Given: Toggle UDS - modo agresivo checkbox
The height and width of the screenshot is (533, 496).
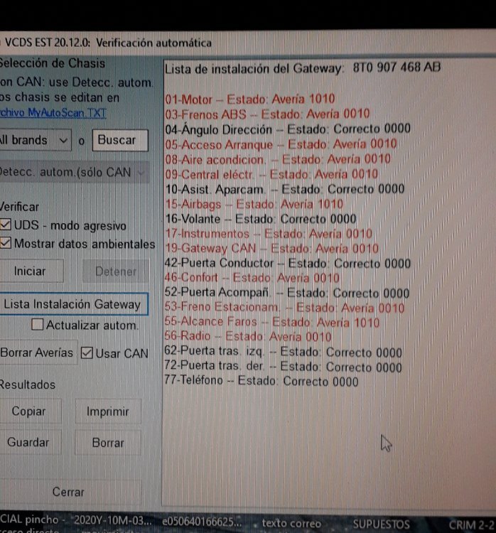Looking at the screenshot, I should (6, 225).
